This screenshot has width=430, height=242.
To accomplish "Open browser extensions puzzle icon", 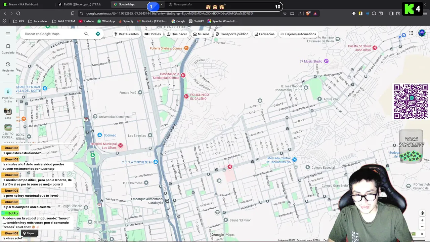I will coord(374,13).
